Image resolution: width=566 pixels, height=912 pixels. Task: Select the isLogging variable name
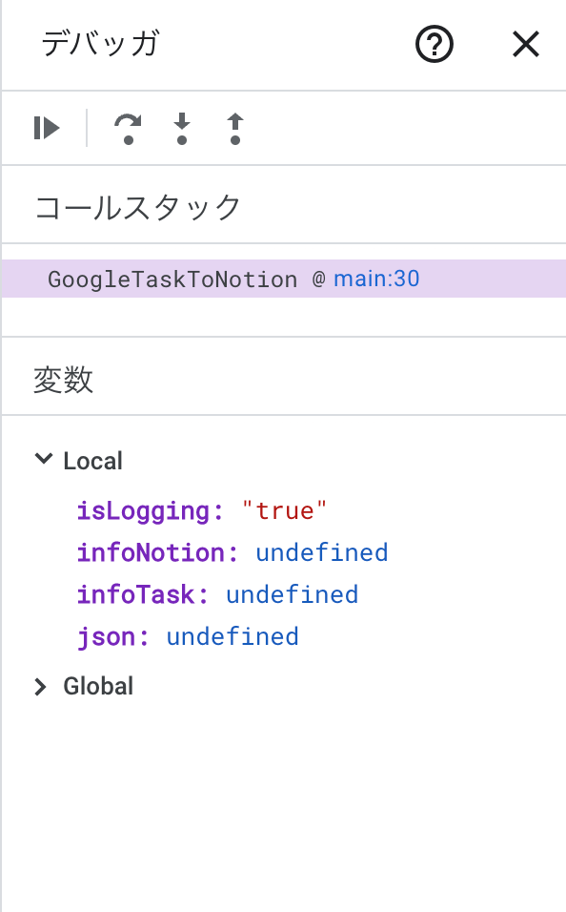(x=144, y=510)
